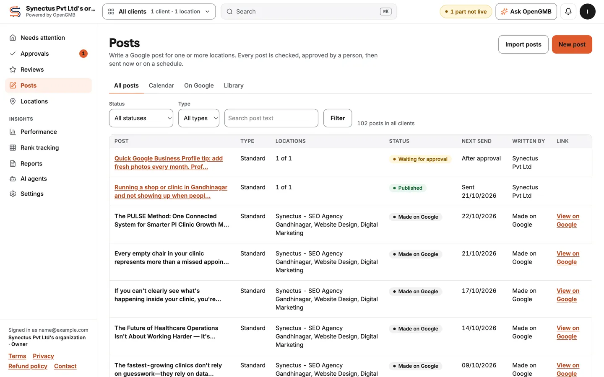Screen dimensions: 604x377
Task: Click the 102 posts in all clients text
Action: (x=386, y=123)
